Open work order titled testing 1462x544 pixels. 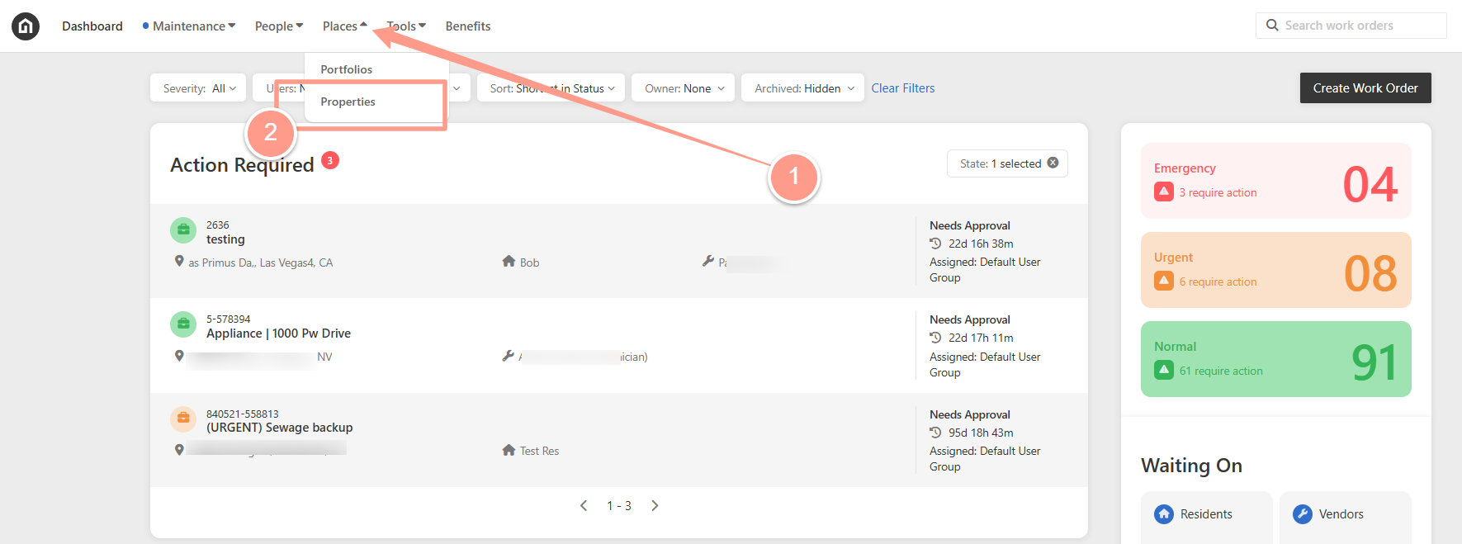pyautogui.click(x=225, y=239)
